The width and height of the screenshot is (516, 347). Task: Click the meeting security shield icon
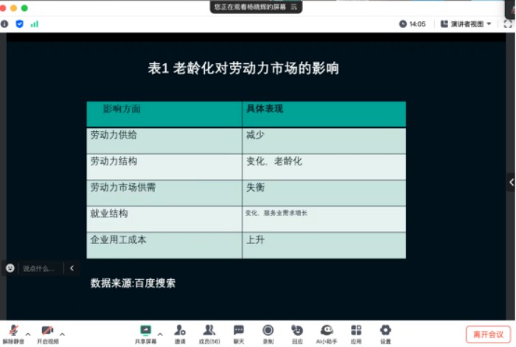19,24
